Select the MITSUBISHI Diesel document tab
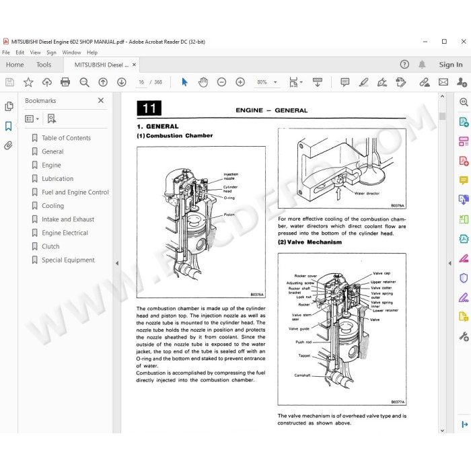 coord(101,65)
